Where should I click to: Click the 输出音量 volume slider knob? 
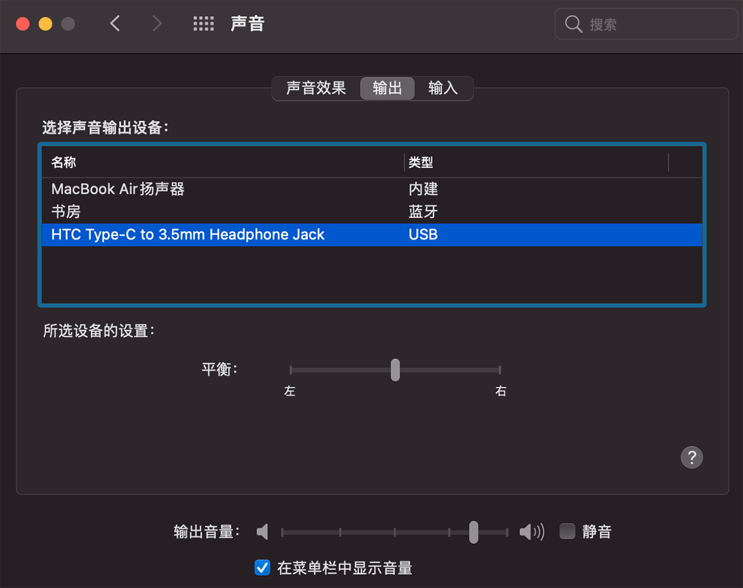[474, 532]
